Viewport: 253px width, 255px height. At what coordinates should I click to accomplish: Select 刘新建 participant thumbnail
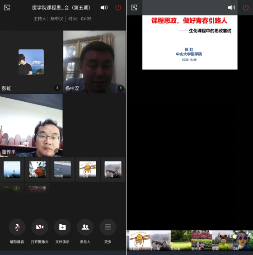point(62,170)
